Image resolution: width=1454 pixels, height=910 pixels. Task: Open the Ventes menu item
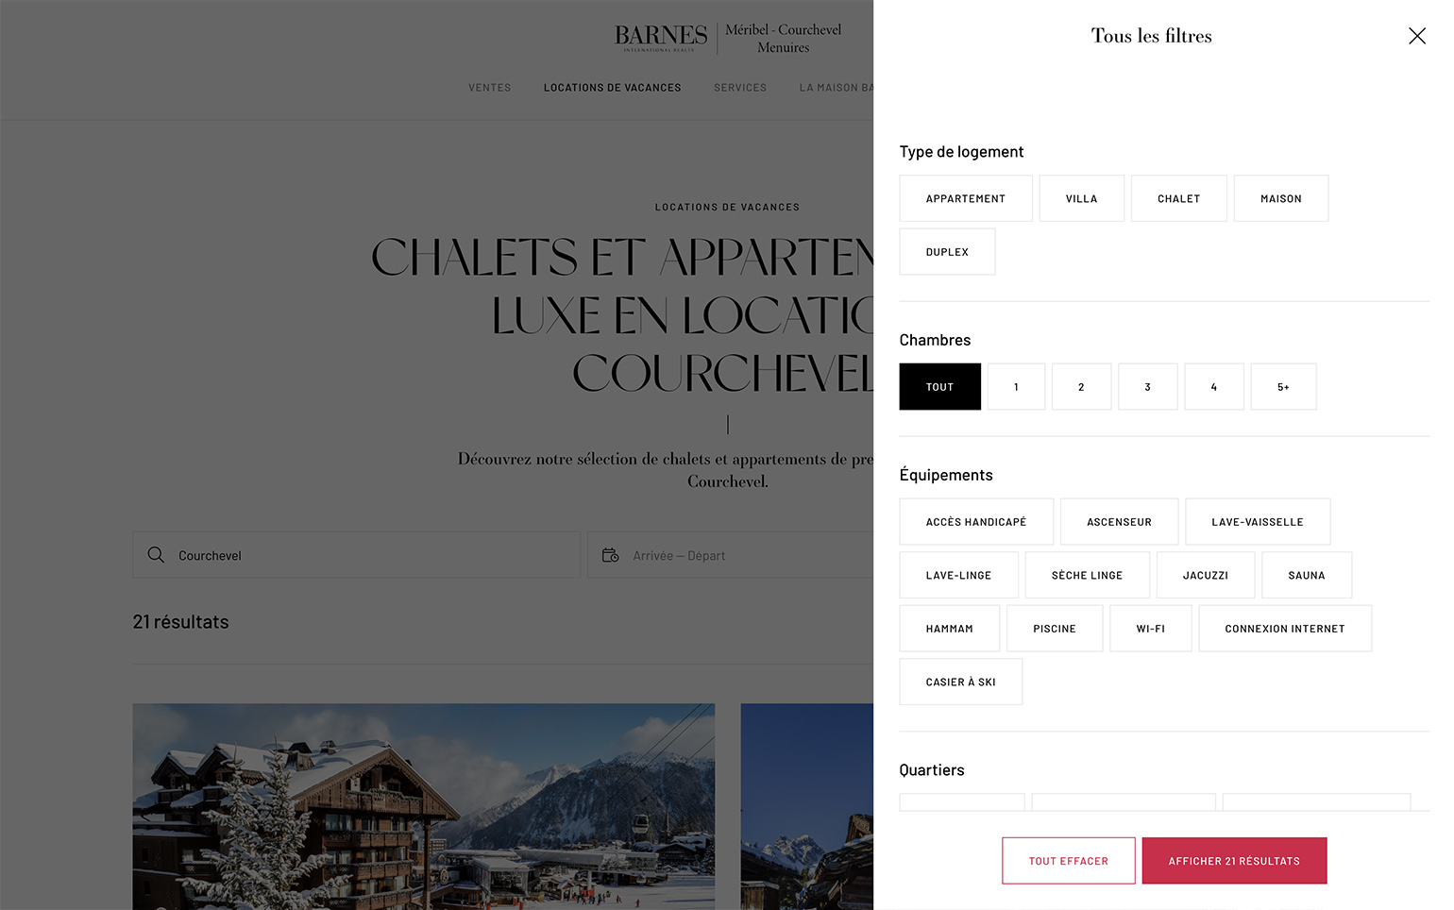click(x=489, y=88)
